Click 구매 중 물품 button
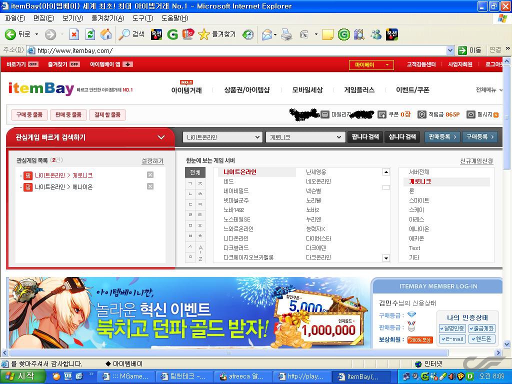Screen dimensions: 512x384 coord(29,114)
